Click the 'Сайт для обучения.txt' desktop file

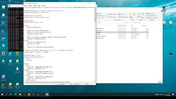[17, 70]
